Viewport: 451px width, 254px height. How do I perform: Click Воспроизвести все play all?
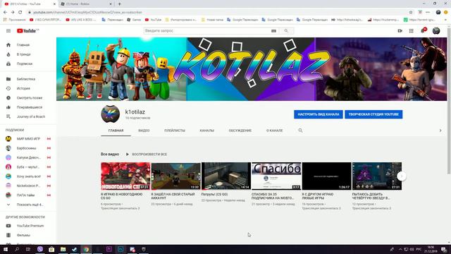point(147,155)
